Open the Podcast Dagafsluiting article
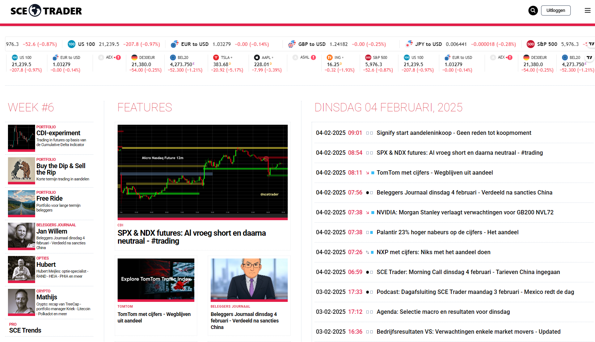 pos(476,292)
